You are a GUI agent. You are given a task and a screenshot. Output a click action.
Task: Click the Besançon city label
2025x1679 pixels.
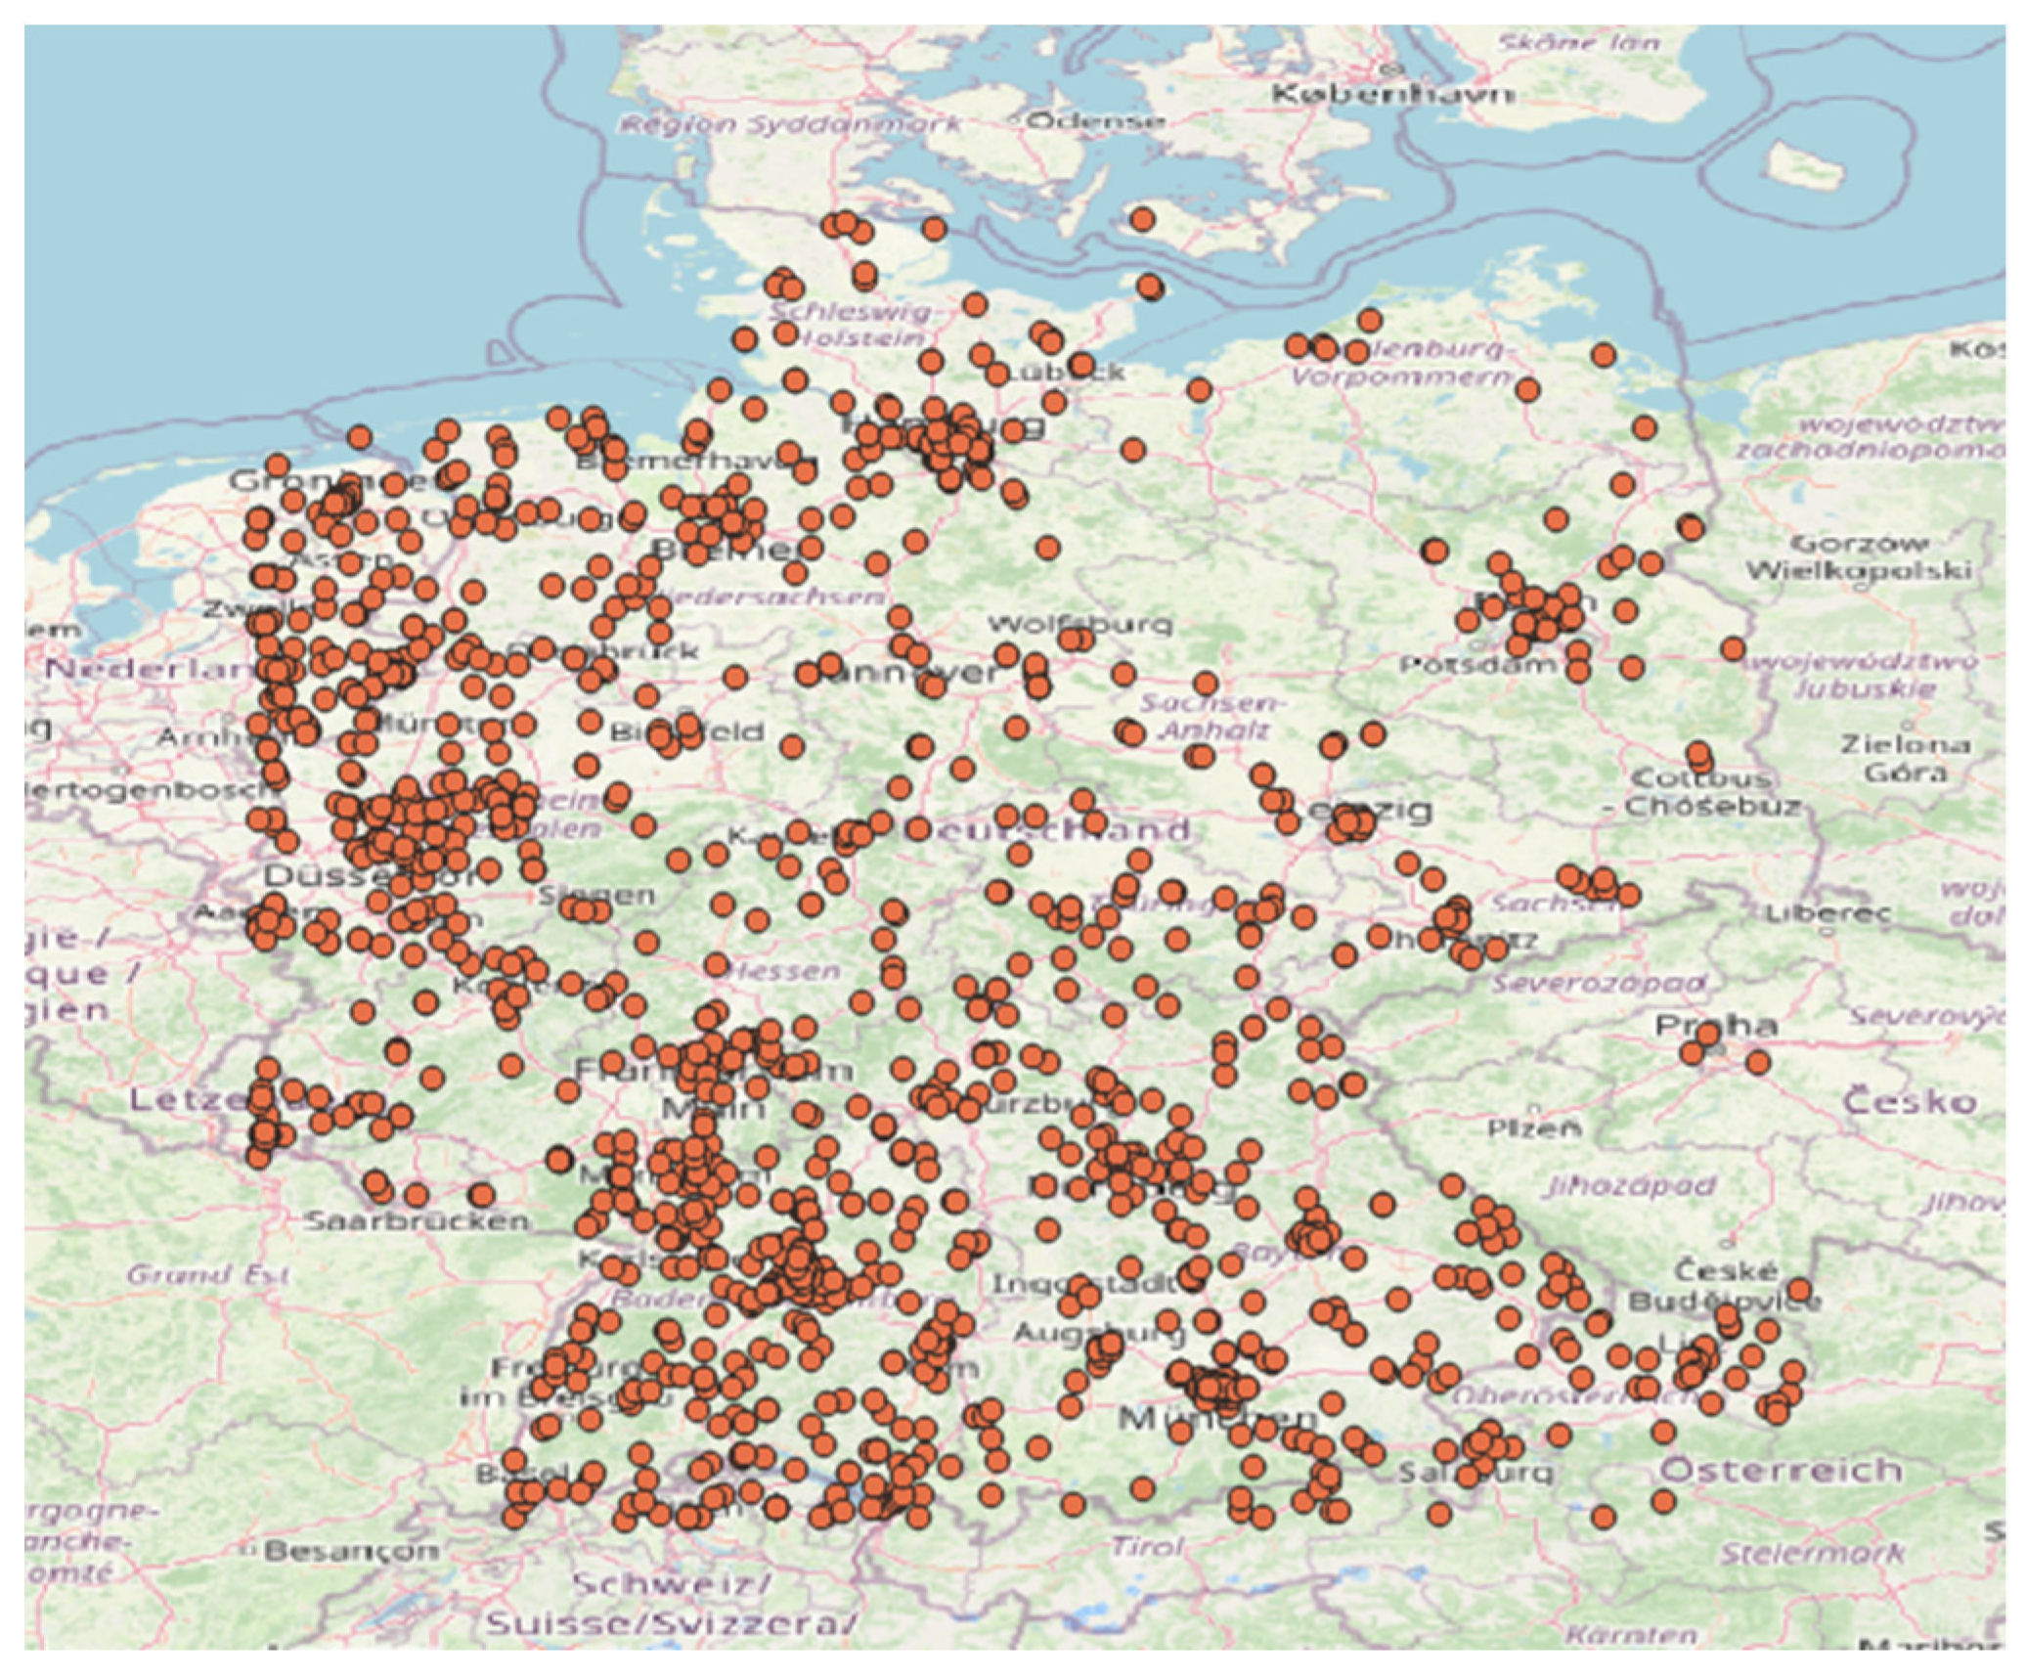[x=352, y=1550]
